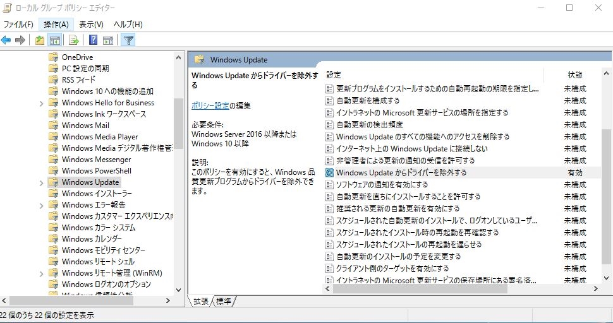Click settings list vertical scrollbar down arrow
This screenshot has height=323, width=613.
(x=606, y=279)
